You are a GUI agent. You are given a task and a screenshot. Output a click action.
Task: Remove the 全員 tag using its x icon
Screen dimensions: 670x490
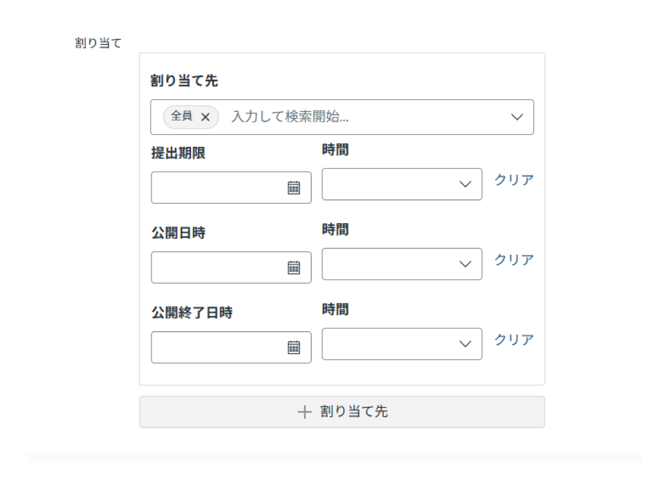tap(206, 117)
